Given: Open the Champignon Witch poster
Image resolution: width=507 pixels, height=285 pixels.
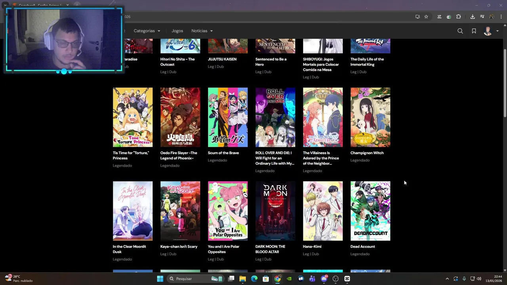Looking at the screenshot, I should point(370,117).
